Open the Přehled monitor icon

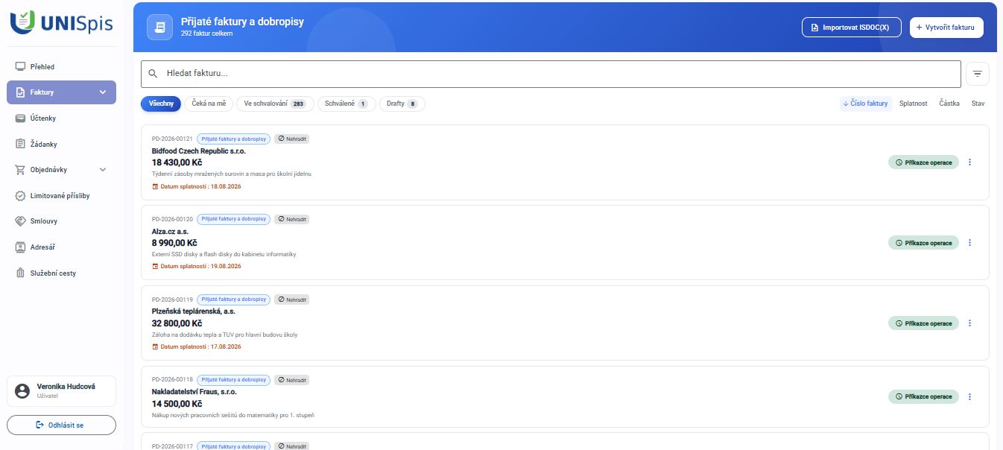pos(21,66)
